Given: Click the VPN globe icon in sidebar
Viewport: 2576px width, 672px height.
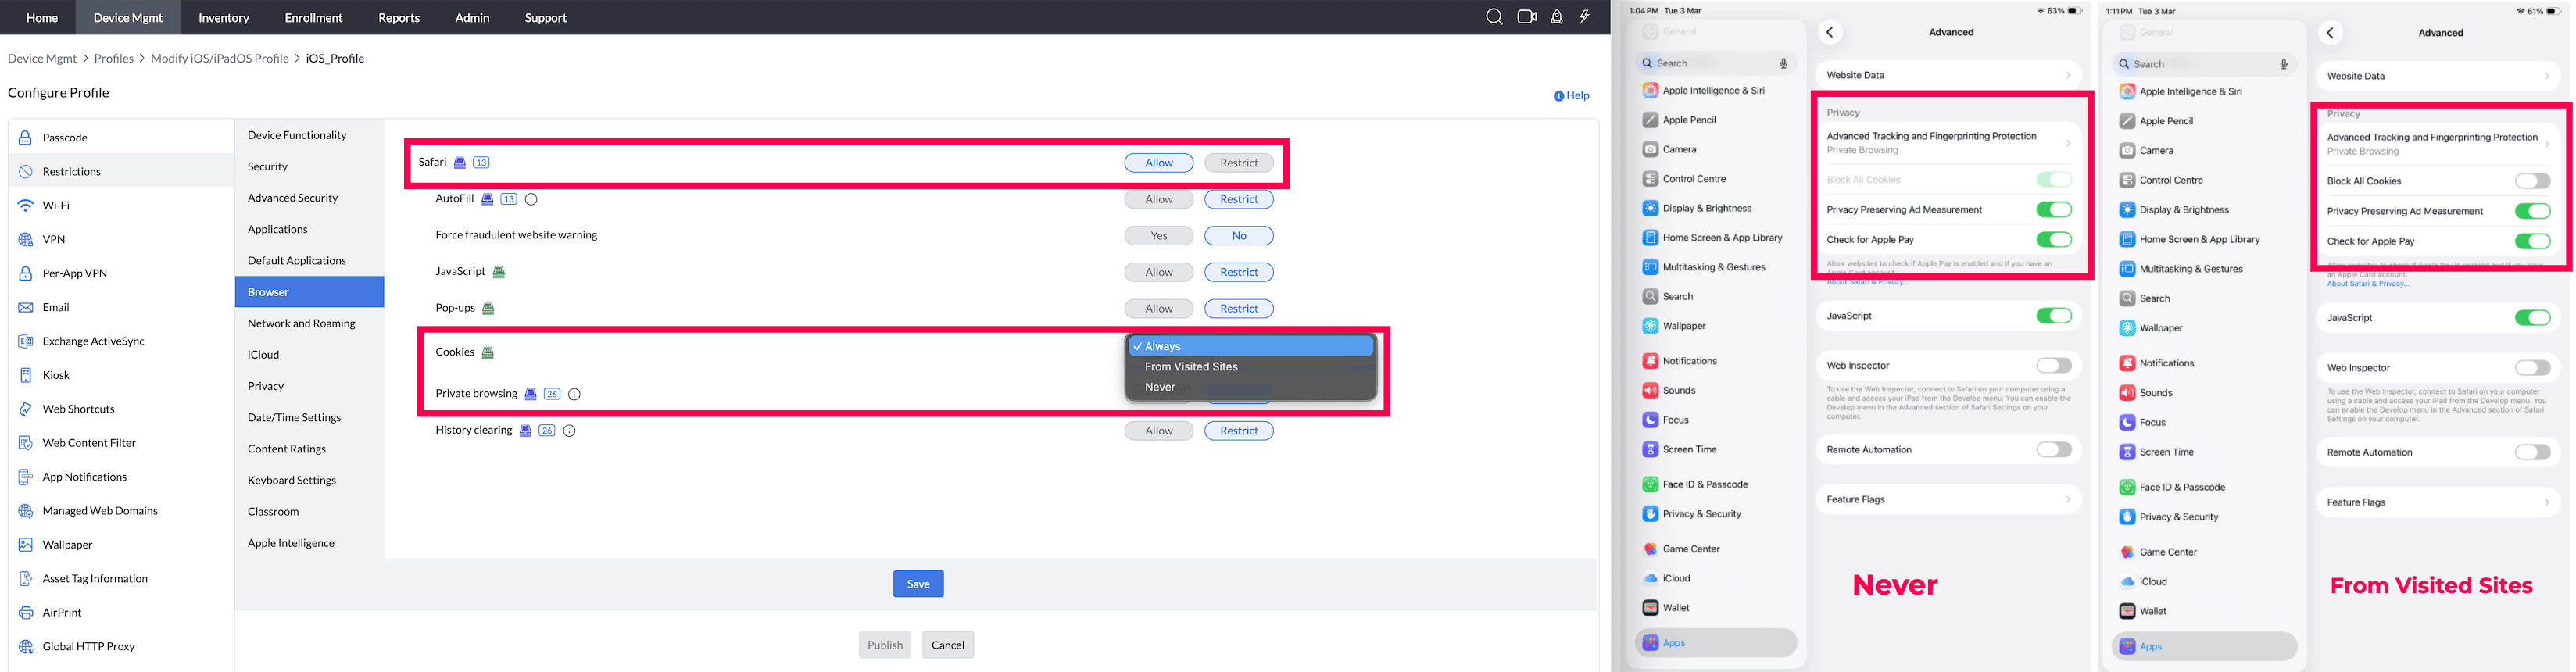Looking at the screenshot, I should pos(26,240).
